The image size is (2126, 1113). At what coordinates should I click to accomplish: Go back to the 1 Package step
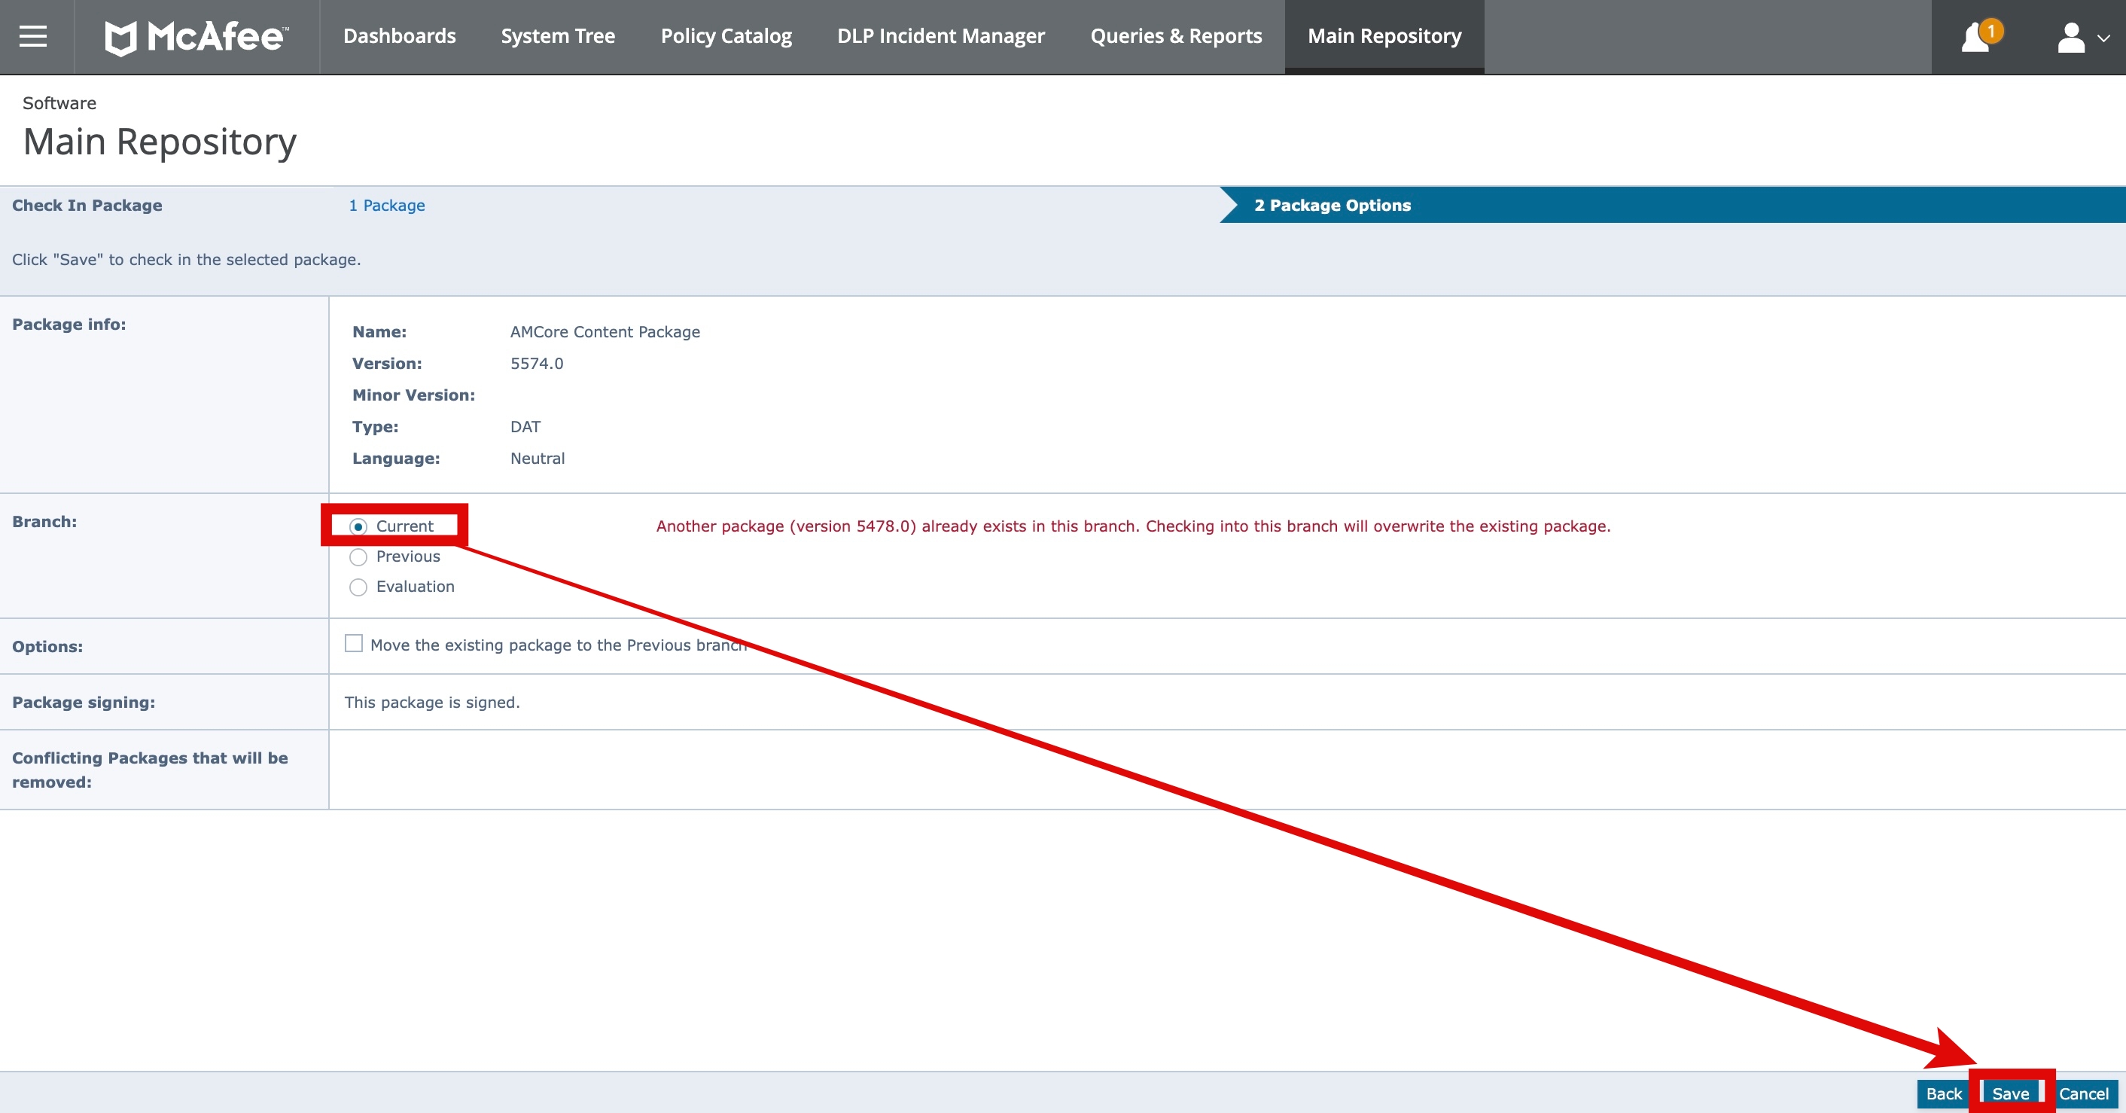(387, 206)
